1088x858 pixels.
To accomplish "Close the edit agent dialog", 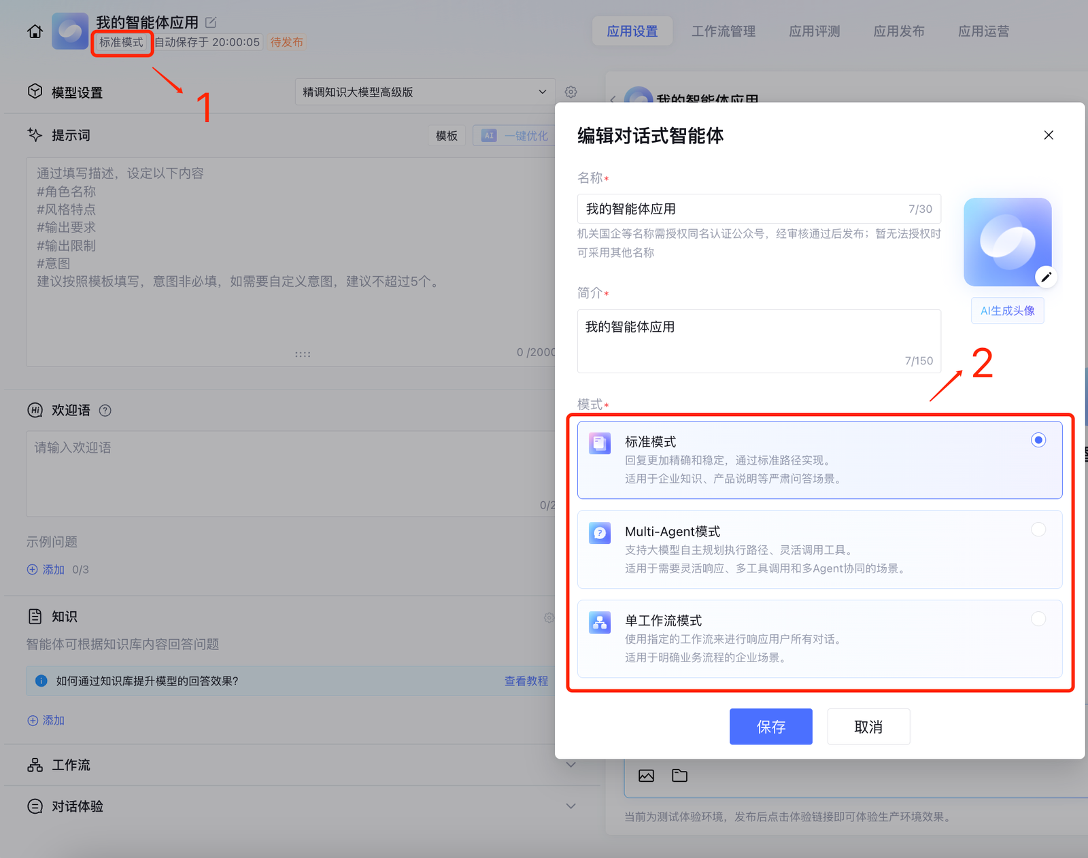I will (x=1049, y=135).
